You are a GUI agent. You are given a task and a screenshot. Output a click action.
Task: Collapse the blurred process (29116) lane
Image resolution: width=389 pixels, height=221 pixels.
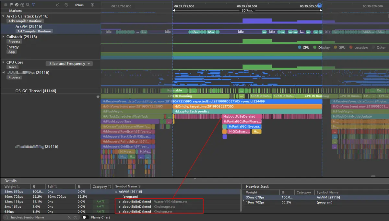3,73
